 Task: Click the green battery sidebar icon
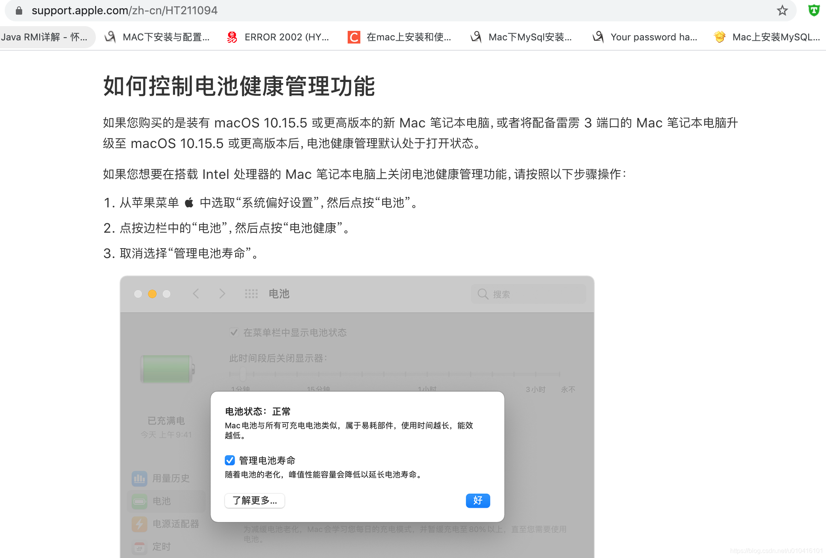click(x=139, y=501)
